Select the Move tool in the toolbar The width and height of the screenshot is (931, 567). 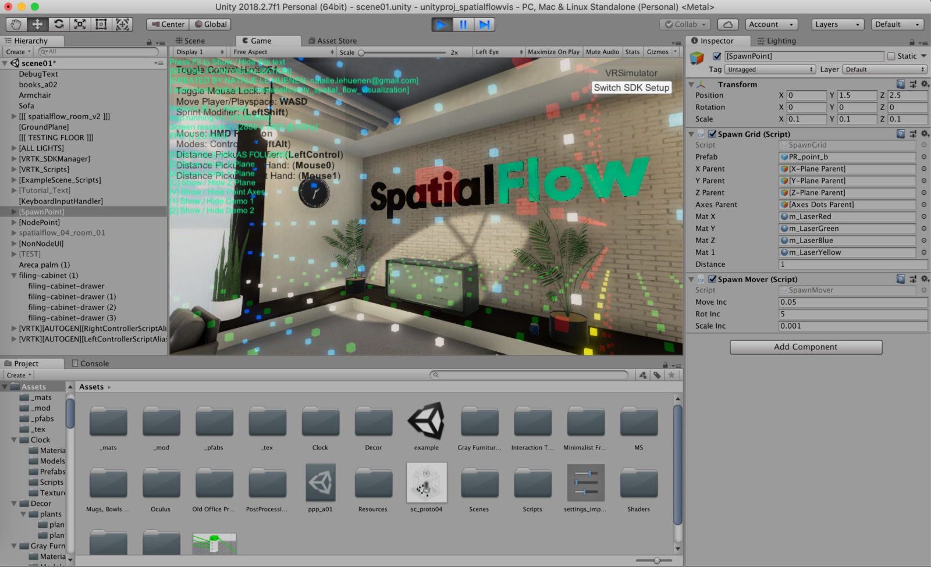tap(37, 24)
